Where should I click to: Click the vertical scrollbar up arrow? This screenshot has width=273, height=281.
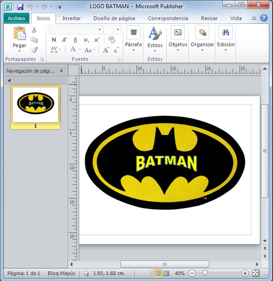(265, 69)
